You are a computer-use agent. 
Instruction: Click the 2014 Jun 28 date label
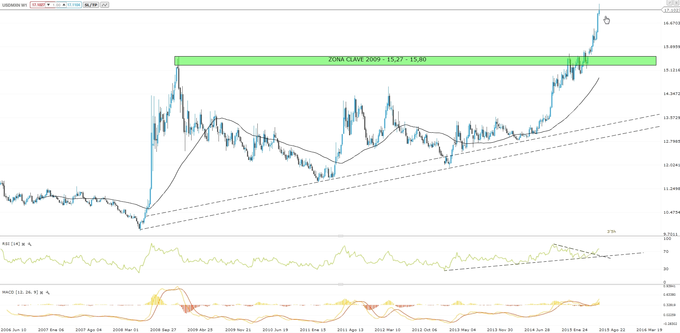[537, 330]
